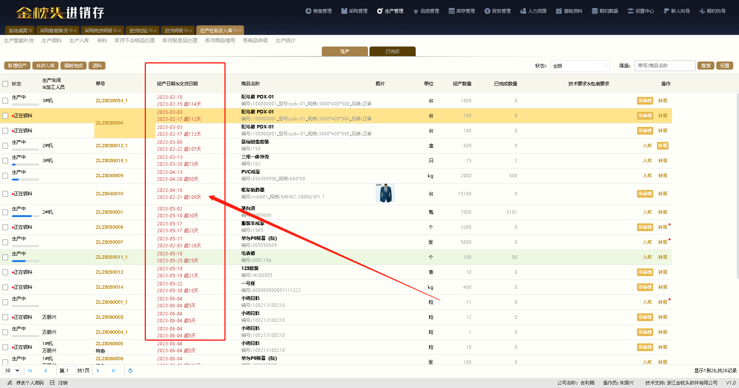Go to the next page arrow
The width and height of the screenshot is (739, 388).
tap(98, 371)
